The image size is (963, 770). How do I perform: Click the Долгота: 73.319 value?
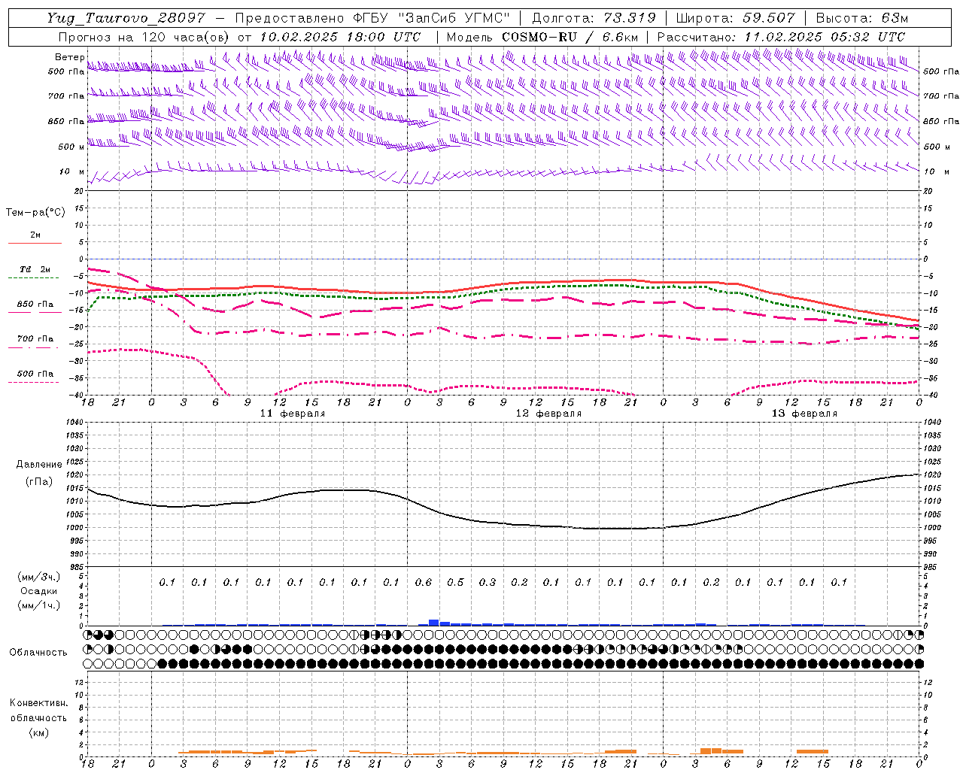click(x=594, y=18)
